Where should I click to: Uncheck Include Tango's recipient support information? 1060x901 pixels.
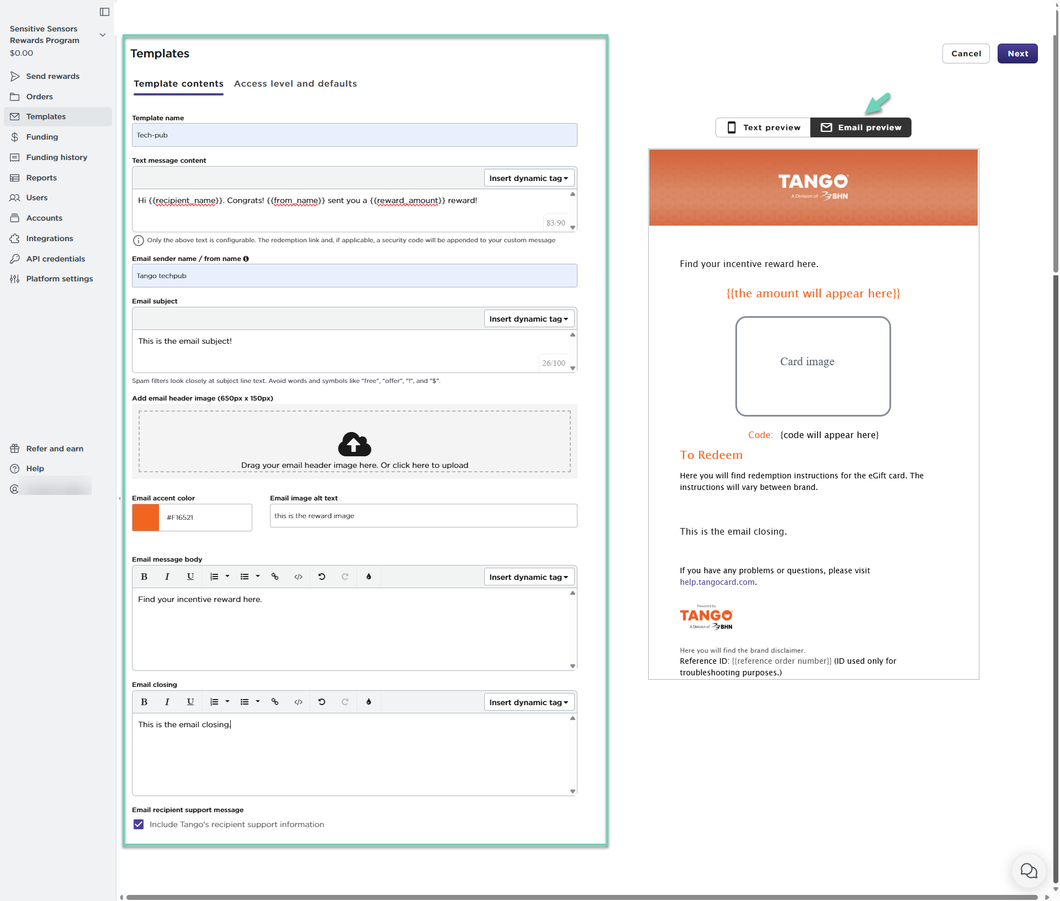(139, 824)
